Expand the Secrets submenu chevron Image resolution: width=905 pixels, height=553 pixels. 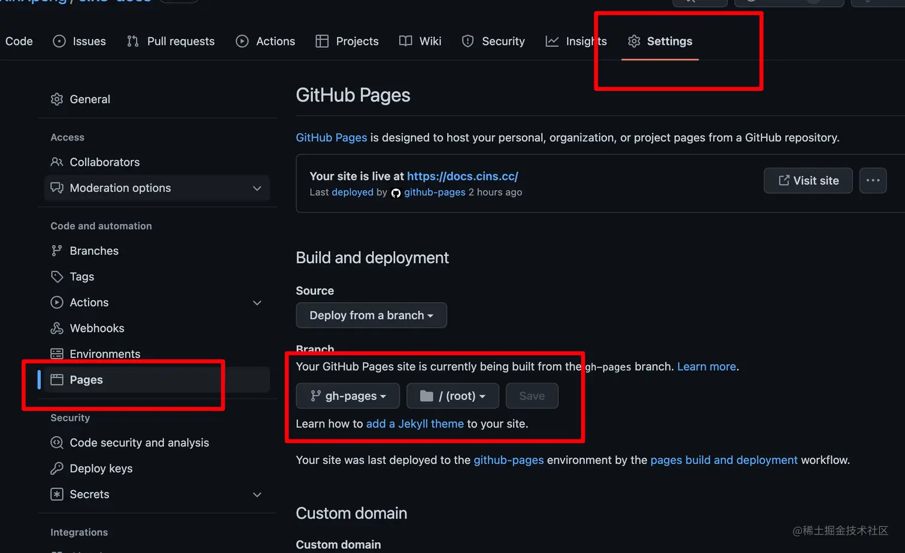coord(257,495)
